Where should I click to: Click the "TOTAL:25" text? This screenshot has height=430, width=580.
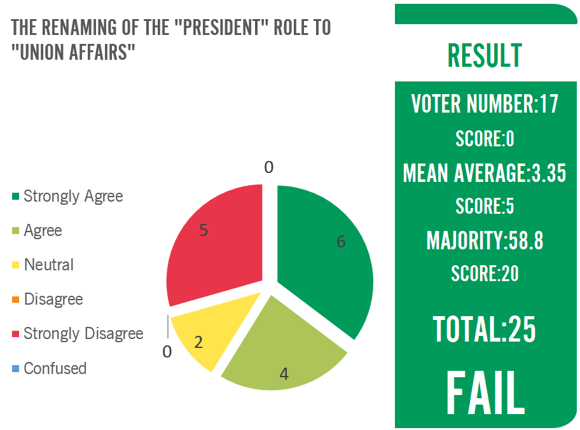pyautogui.click(x=485, y=329)
